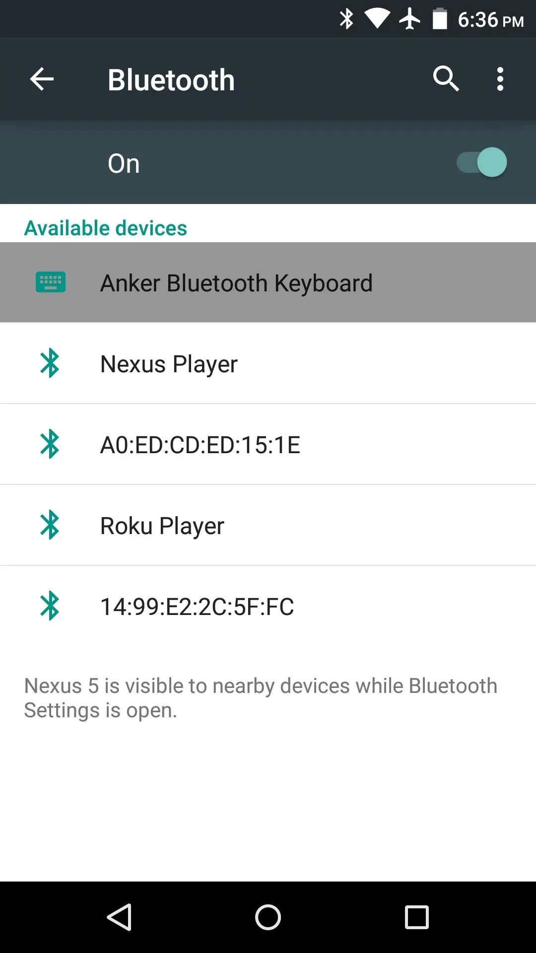
Task: Pair with Anker Bluetooth Keyboard
Action: point(268,282)
